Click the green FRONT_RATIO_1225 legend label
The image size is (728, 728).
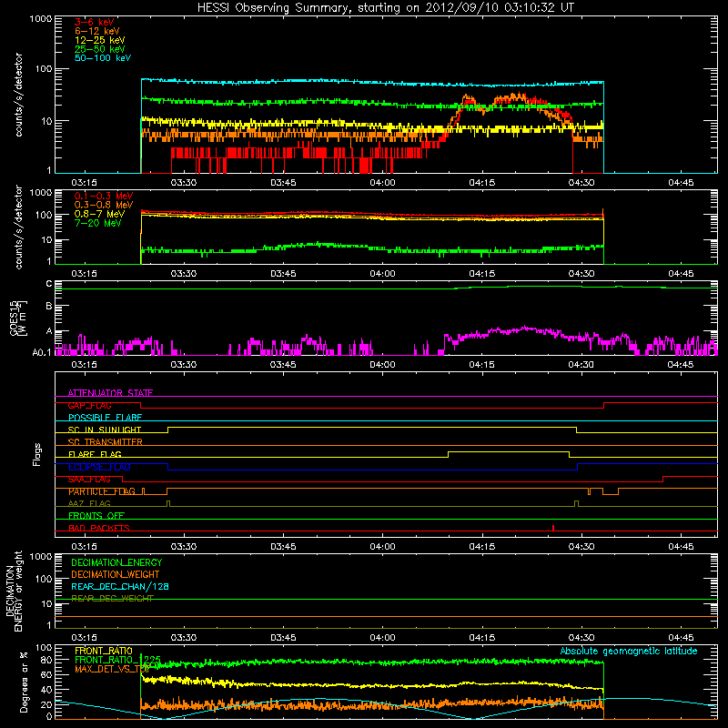point(117,660)
